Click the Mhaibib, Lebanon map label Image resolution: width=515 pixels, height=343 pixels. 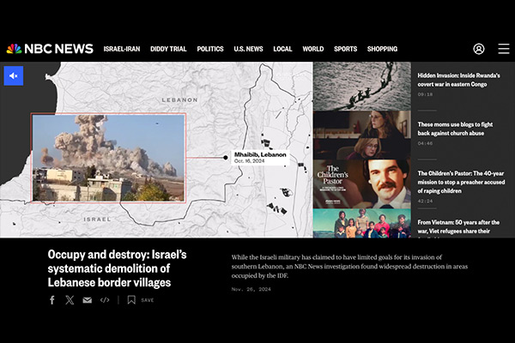coord(260,157)
